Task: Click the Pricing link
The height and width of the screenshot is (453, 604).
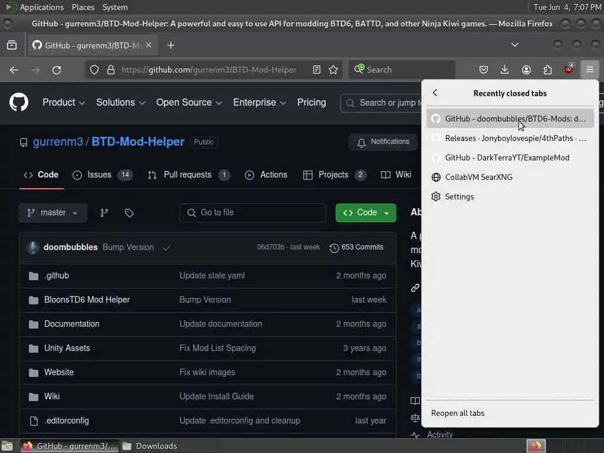Action: pos(311,103)
